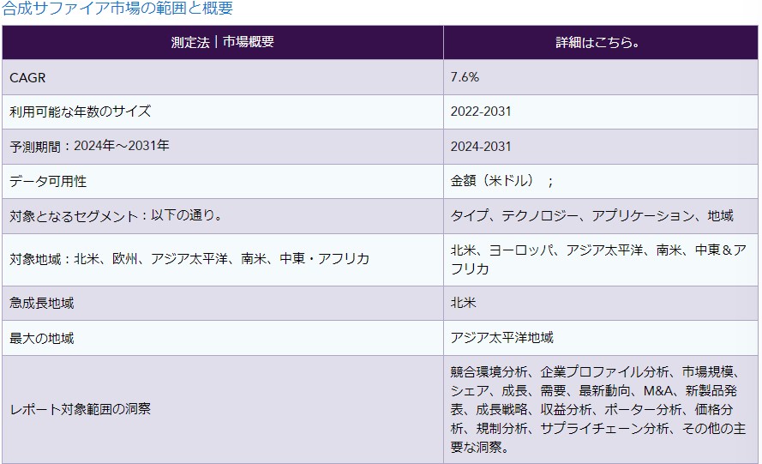
Task: Select the 北米、ヨーロッパ、アジア太平洋 value cell
Action: (x=601, y=260)
